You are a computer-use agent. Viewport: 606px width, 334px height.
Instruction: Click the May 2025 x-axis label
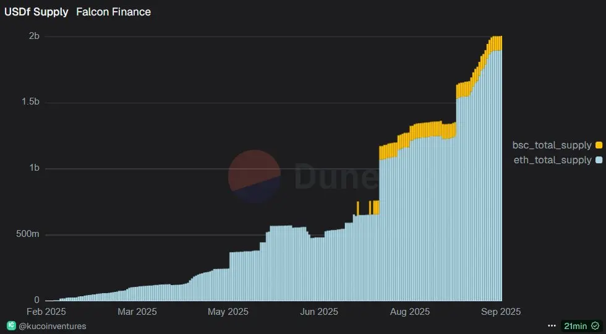point(228,312)
